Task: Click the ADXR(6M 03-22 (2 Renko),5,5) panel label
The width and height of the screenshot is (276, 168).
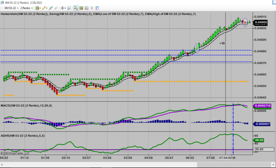Action: point(23,136)
